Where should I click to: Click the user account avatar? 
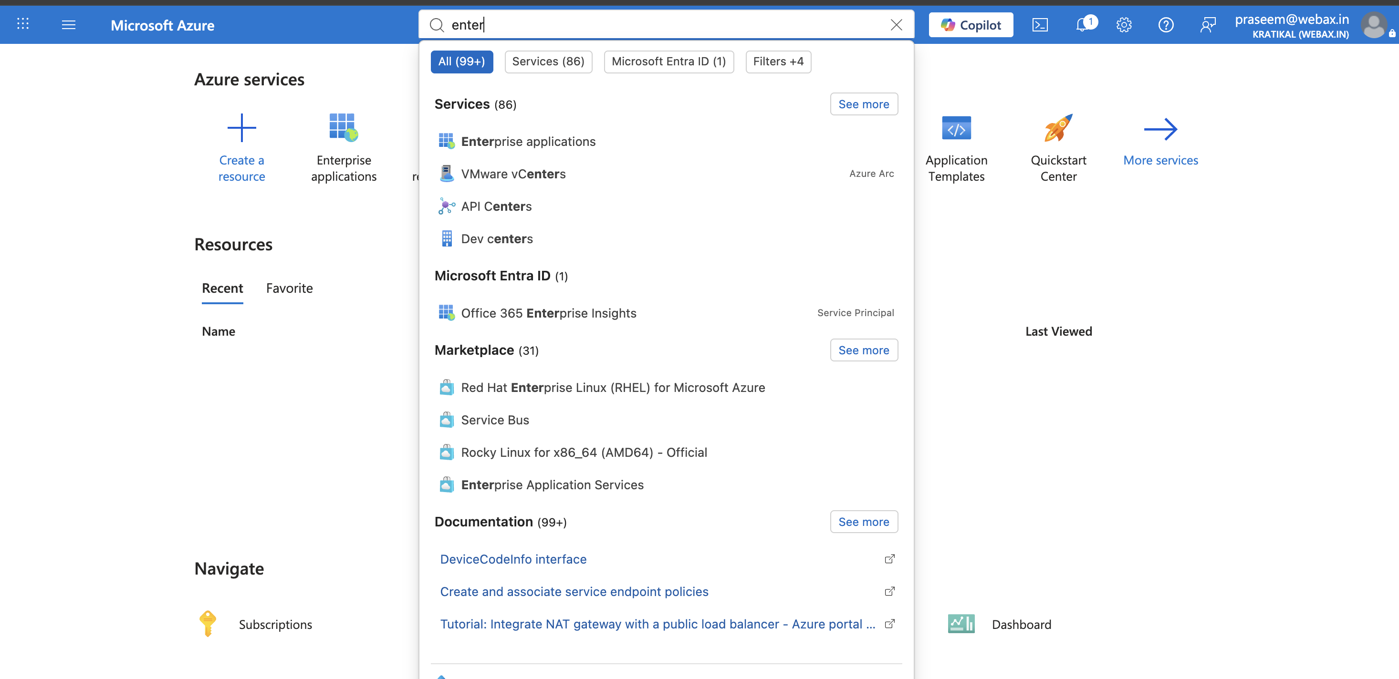pyautogui.click(x=1375, y=25)
